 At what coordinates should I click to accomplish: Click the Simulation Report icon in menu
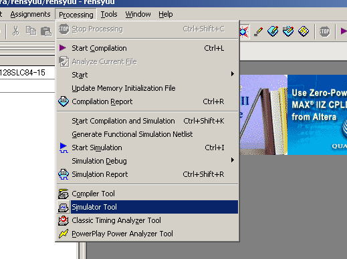64,174
